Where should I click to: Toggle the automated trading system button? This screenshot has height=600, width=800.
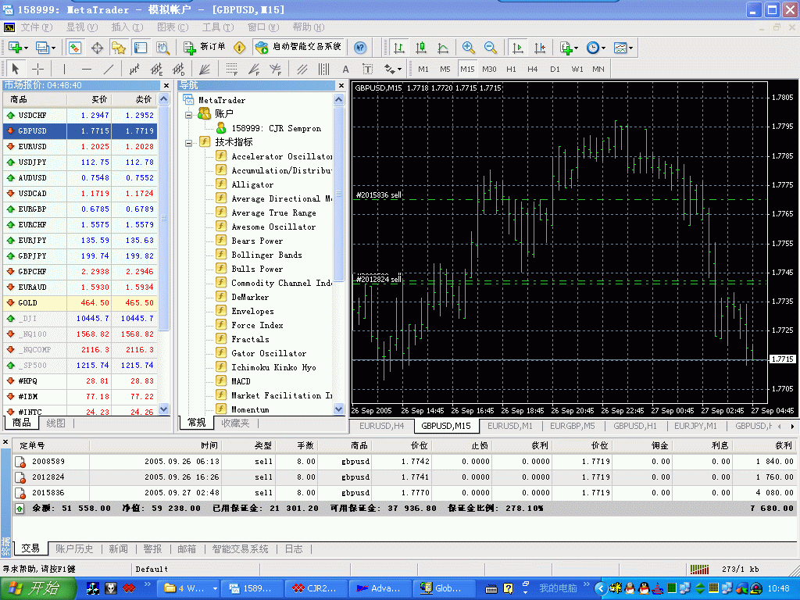(x=298, y=47)
